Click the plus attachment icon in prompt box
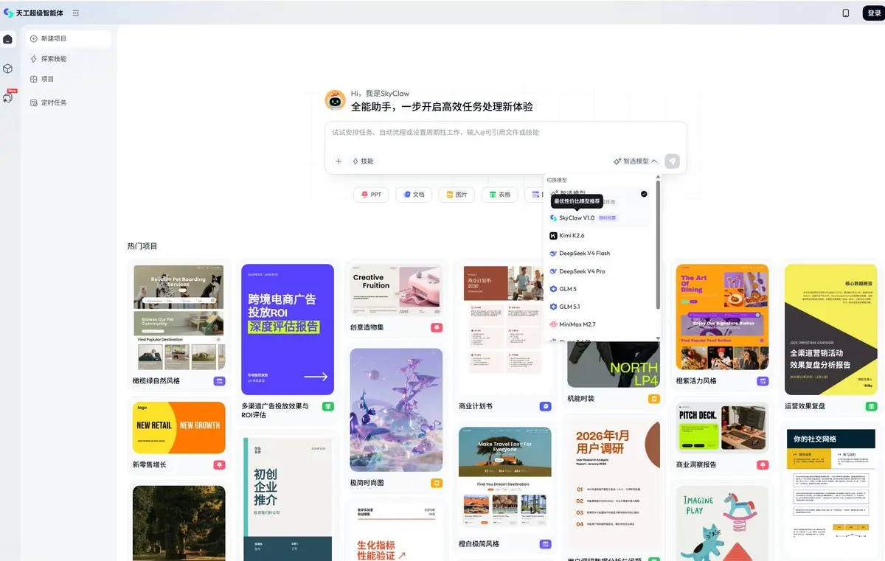Viewport: 885px width, 561px height. (x=339, y=161)
